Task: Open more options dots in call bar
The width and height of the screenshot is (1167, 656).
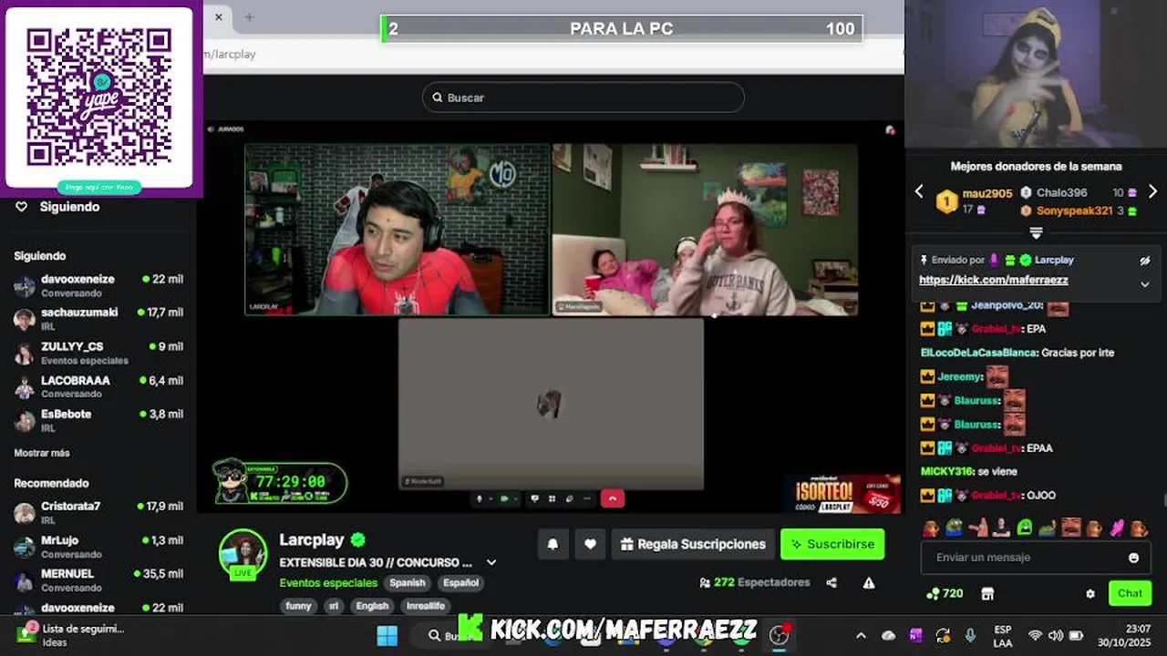Action: [x=587, y=498]
